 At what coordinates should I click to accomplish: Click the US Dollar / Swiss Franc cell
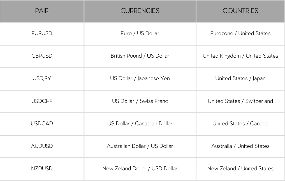140,101
